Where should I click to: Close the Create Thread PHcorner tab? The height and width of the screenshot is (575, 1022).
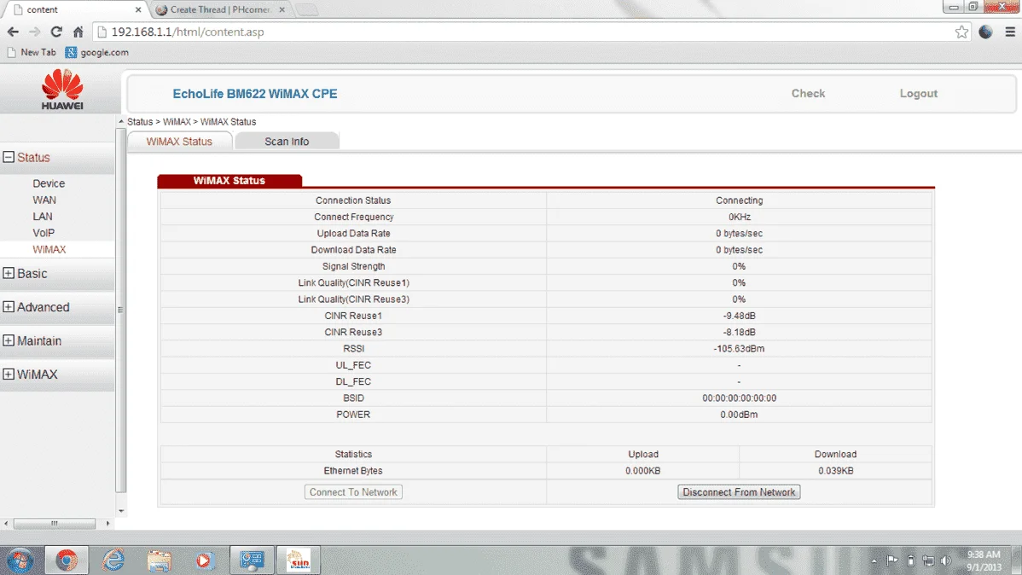click(x=282, y=9)
